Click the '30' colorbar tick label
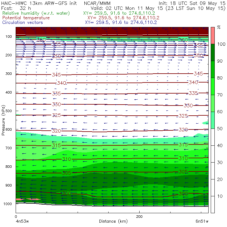Screen dimensions: 227x227 220,163
